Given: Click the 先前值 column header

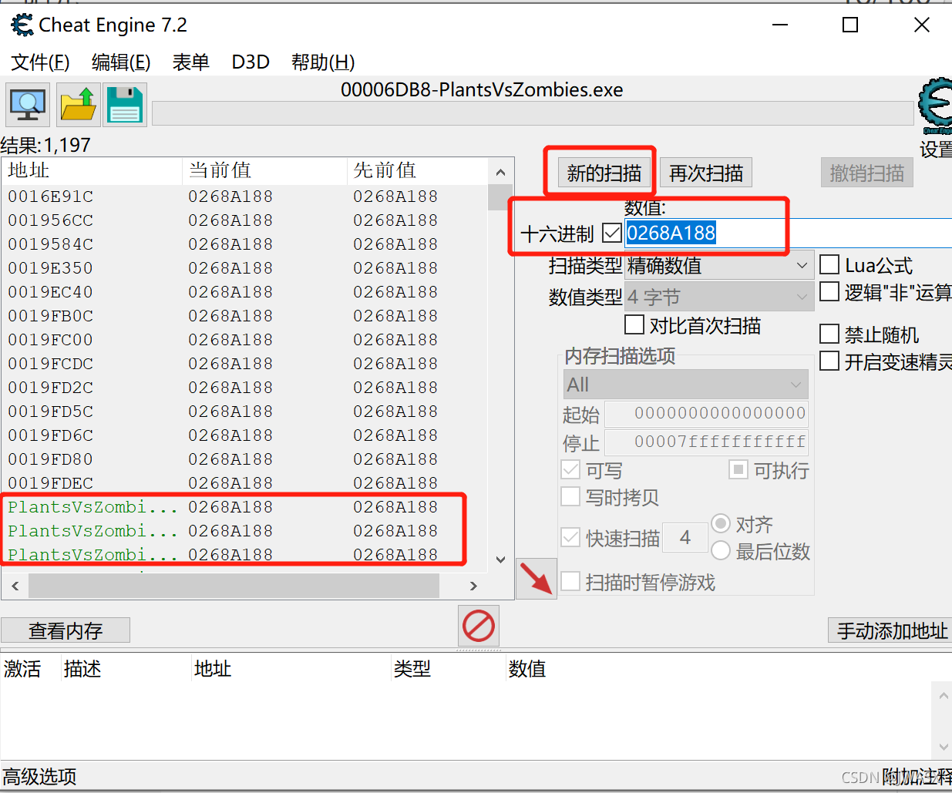Looking at the screenshot, I should [x=418, y=170].
